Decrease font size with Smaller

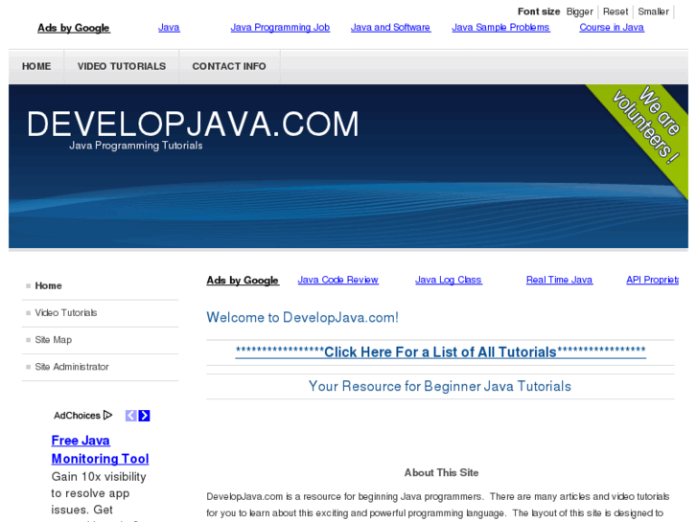(x=654, y=11)
